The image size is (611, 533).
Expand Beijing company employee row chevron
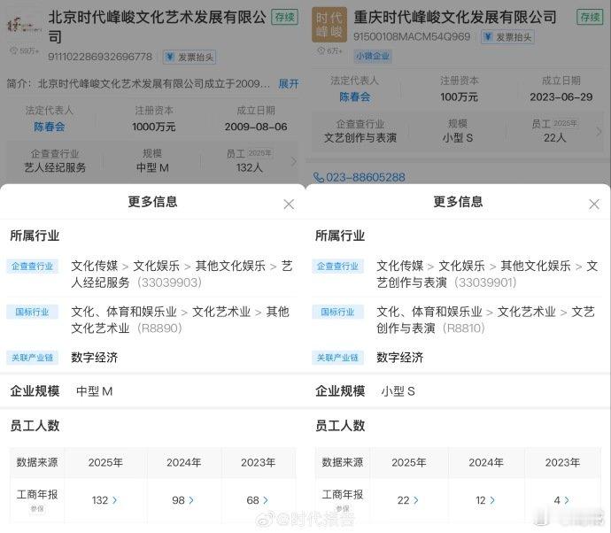tap(293, 161)
